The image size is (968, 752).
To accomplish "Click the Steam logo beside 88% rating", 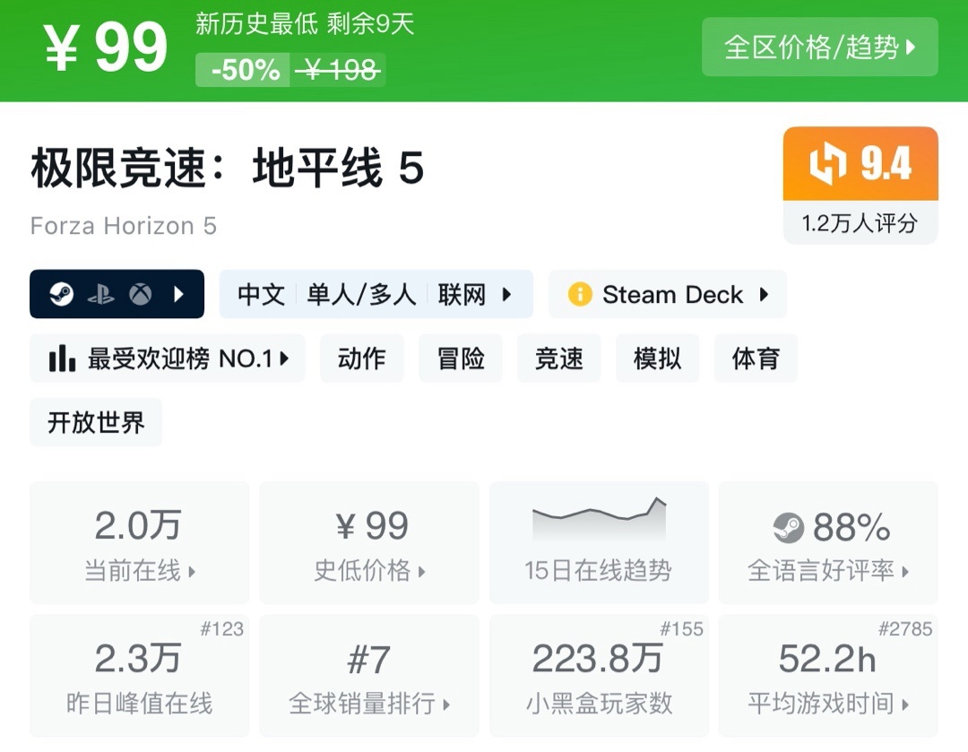I will pyautogui.click(x=789, y=528).
